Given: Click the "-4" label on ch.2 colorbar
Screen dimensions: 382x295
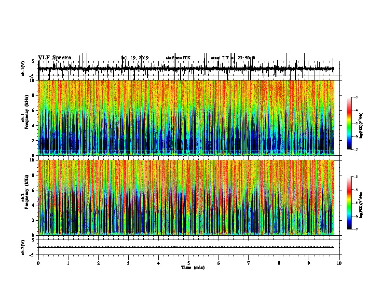Looking at the screenshot, I should pyautogui.click(x=356, y=190).
